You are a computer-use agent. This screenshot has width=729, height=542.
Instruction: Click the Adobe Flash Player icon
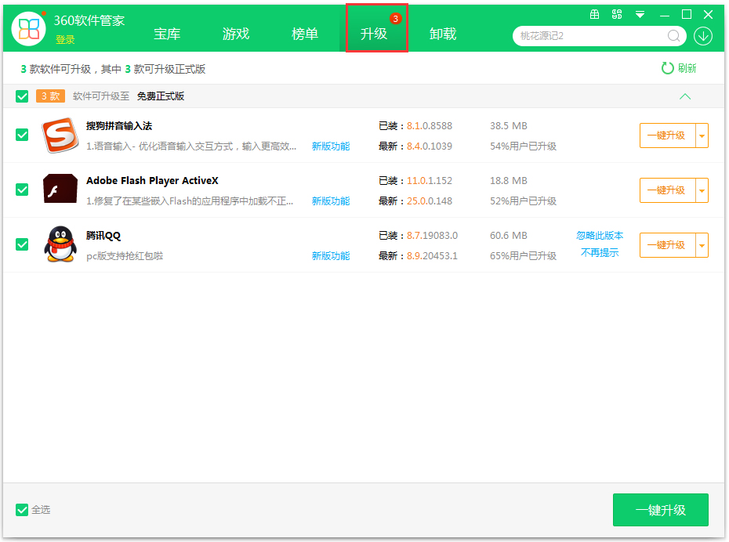(60, 189)
